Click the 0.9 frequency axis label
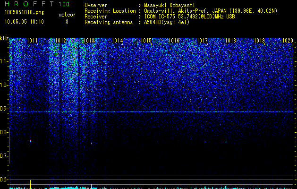This screenshot has width=297, height=189. coord(3,109)
